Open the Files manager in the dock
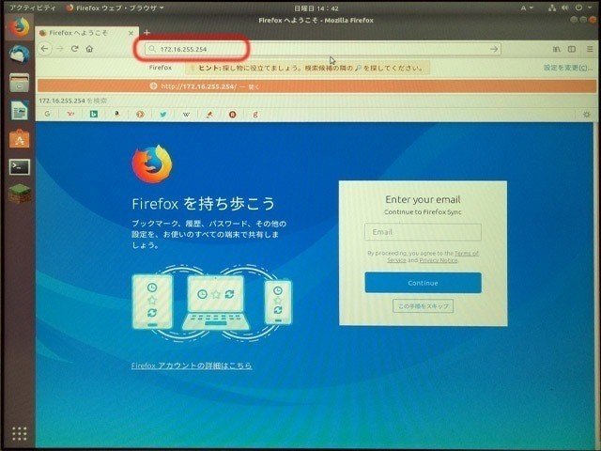601x451 pixels. (x=19, y=83)
